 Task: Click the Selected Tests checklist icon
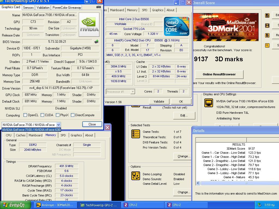[x=136, y=134]
